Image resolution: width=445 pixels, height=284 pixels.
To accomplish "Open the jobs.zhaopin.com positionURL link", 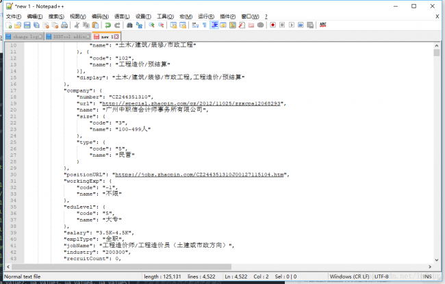I will click(198, 175).
